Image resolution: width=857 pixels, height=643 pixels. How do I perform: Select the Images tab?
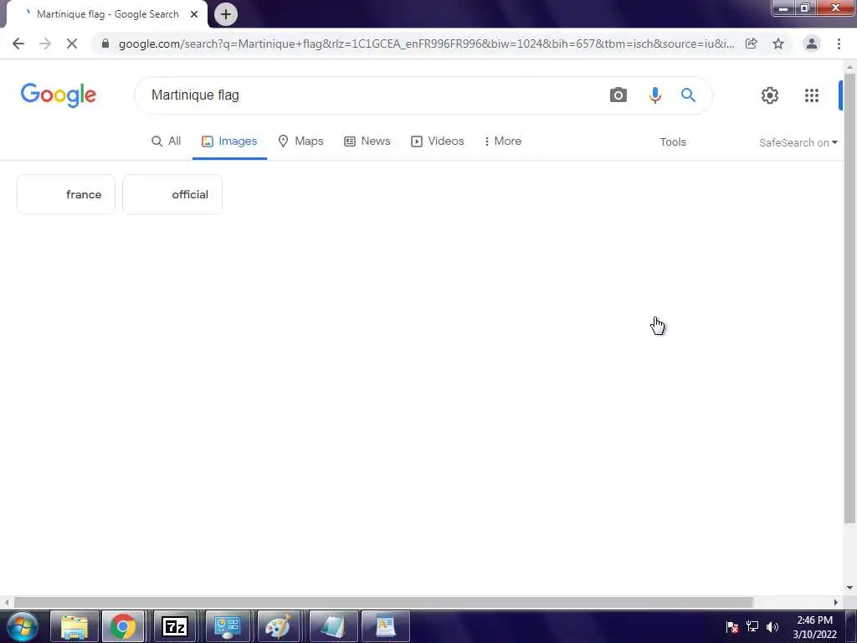[229, 141]
